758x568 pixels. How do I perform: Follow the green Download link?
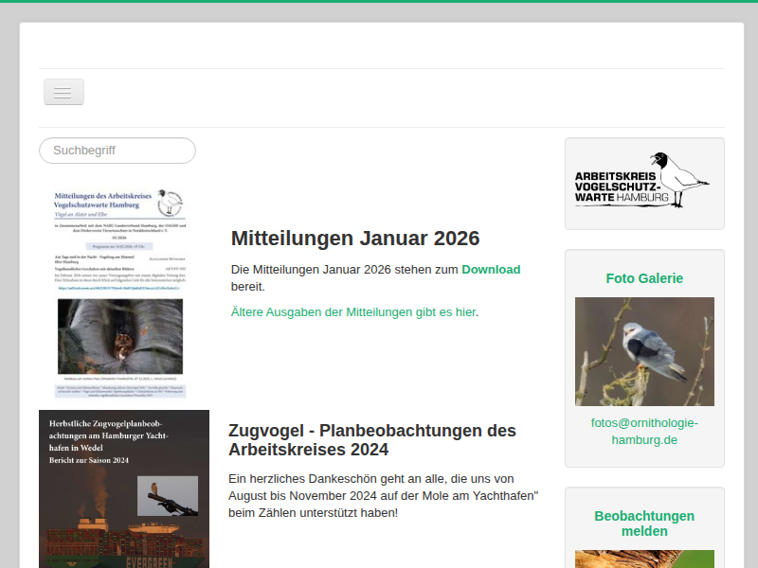tap(491, 270)
